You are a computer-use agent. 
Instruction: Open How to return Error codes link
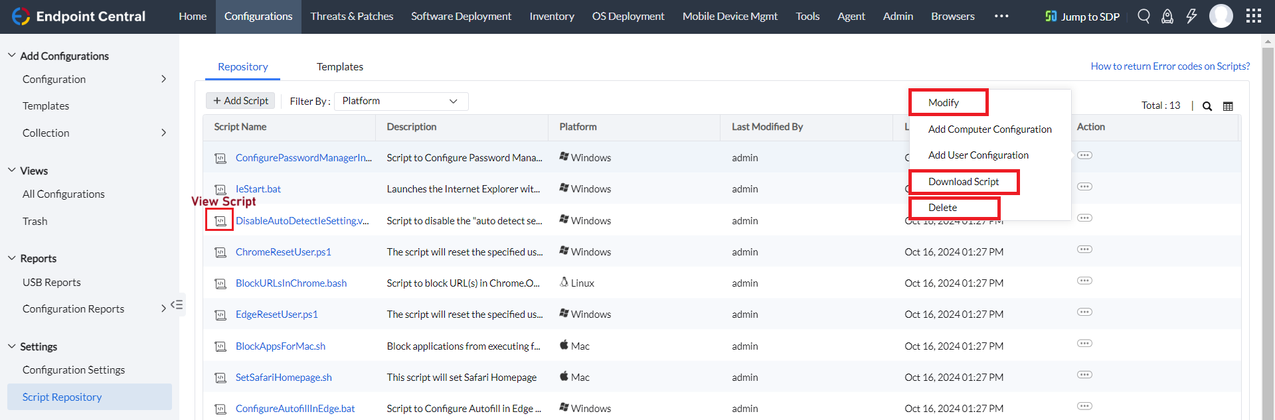click(1169, 66)
